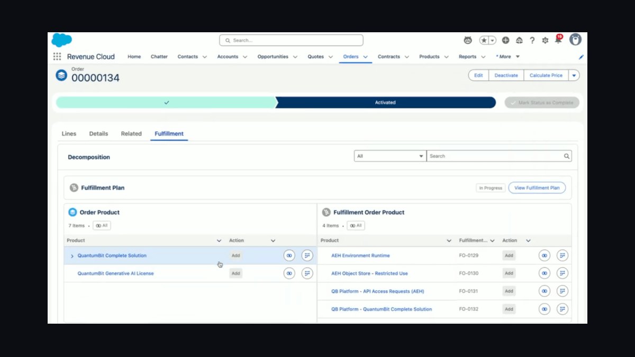Click details icon for AEH Environment Runtime

coord(563,255)
